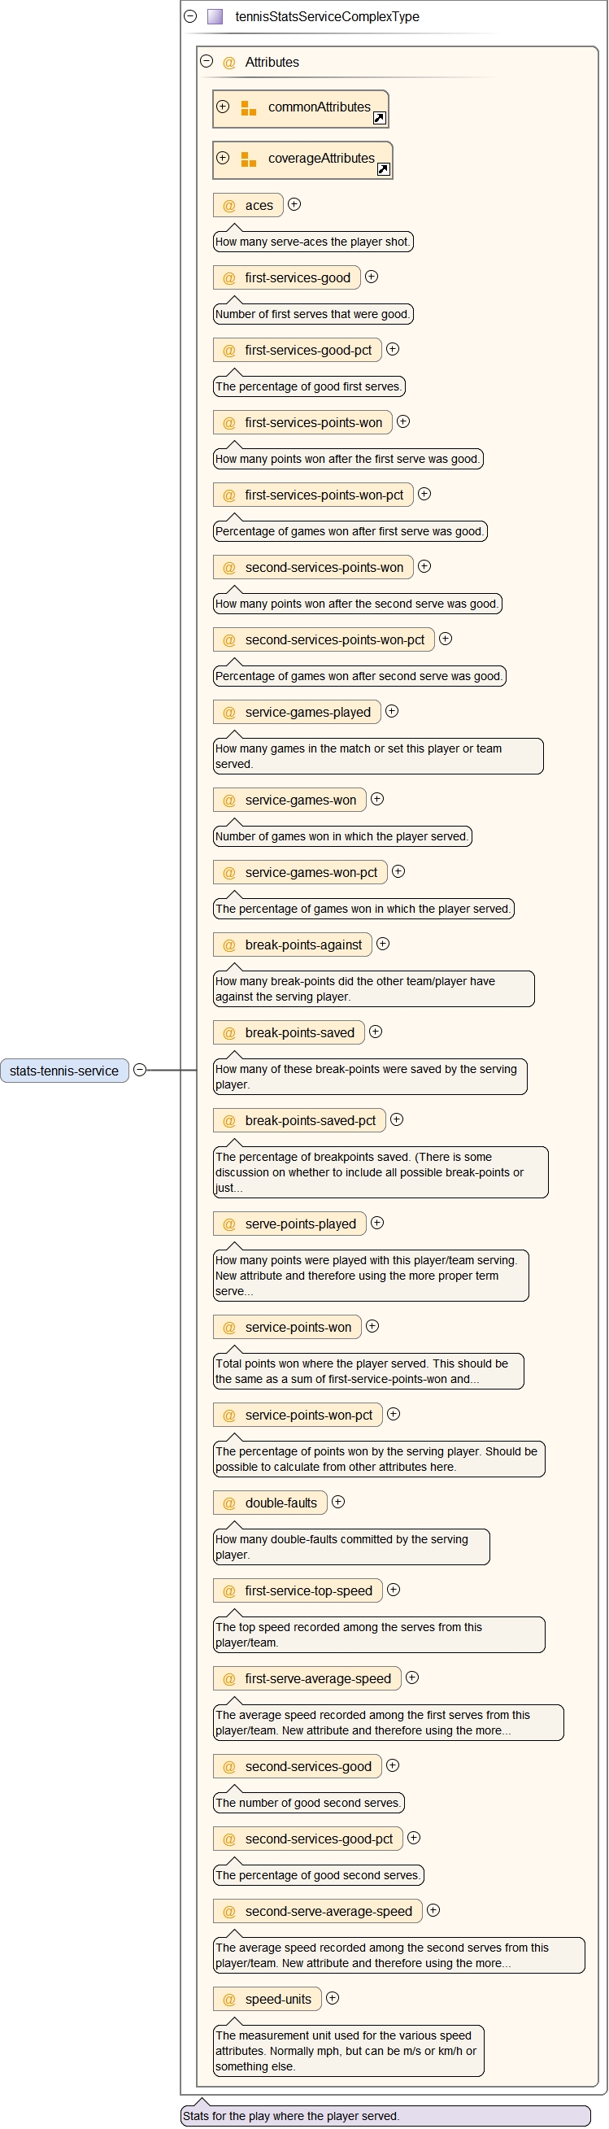Click the @ icon beside Attributes header
Viewport: 609px width, 2129px height.
click(229, 63)
